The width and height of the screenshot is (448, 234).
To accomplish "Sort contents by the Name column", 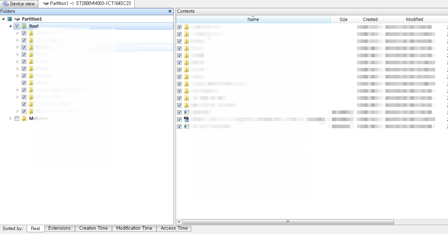I will [253, 19].
